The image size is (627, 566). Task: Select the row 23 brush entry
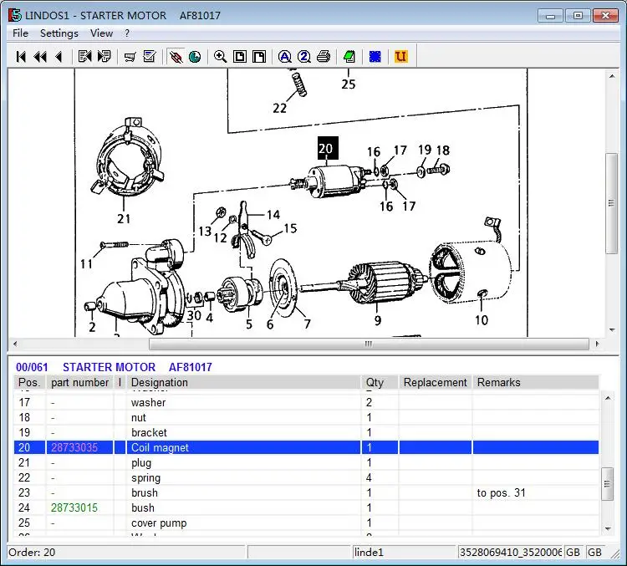coord(306,492)
